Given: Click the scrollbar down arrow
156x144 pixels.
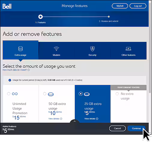Looking at the screenshot, I should click(150, 133).
